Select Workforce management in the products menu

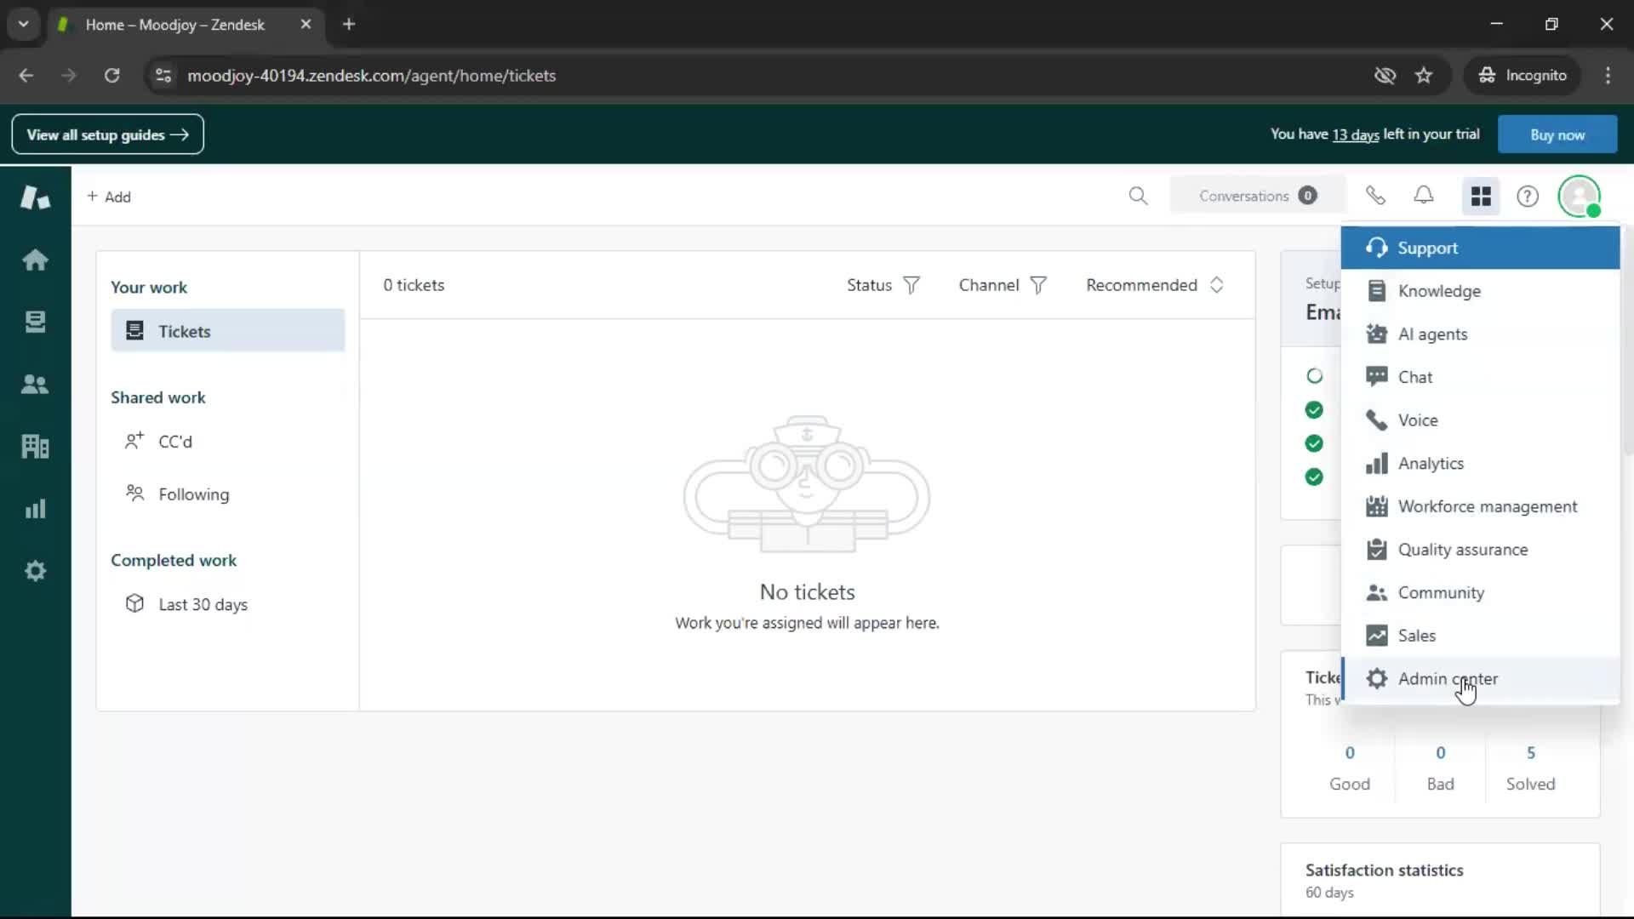(x=1480, y=506)
